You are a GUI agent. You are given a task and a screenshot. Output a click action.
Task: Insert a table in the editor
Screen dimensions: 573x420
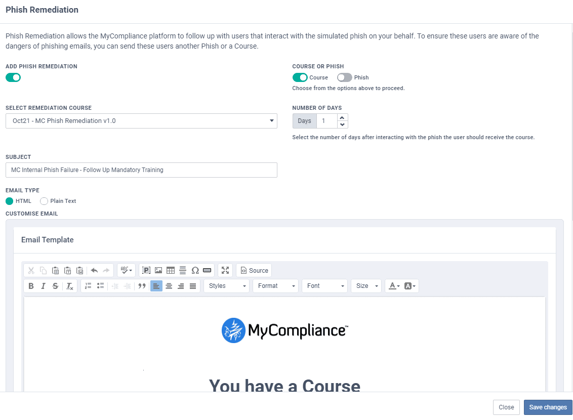tap(171, 270)
